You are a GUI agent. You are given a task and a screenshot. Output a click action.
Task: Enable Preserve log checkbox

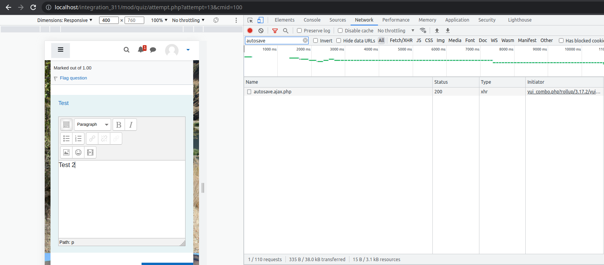point(299,30)
